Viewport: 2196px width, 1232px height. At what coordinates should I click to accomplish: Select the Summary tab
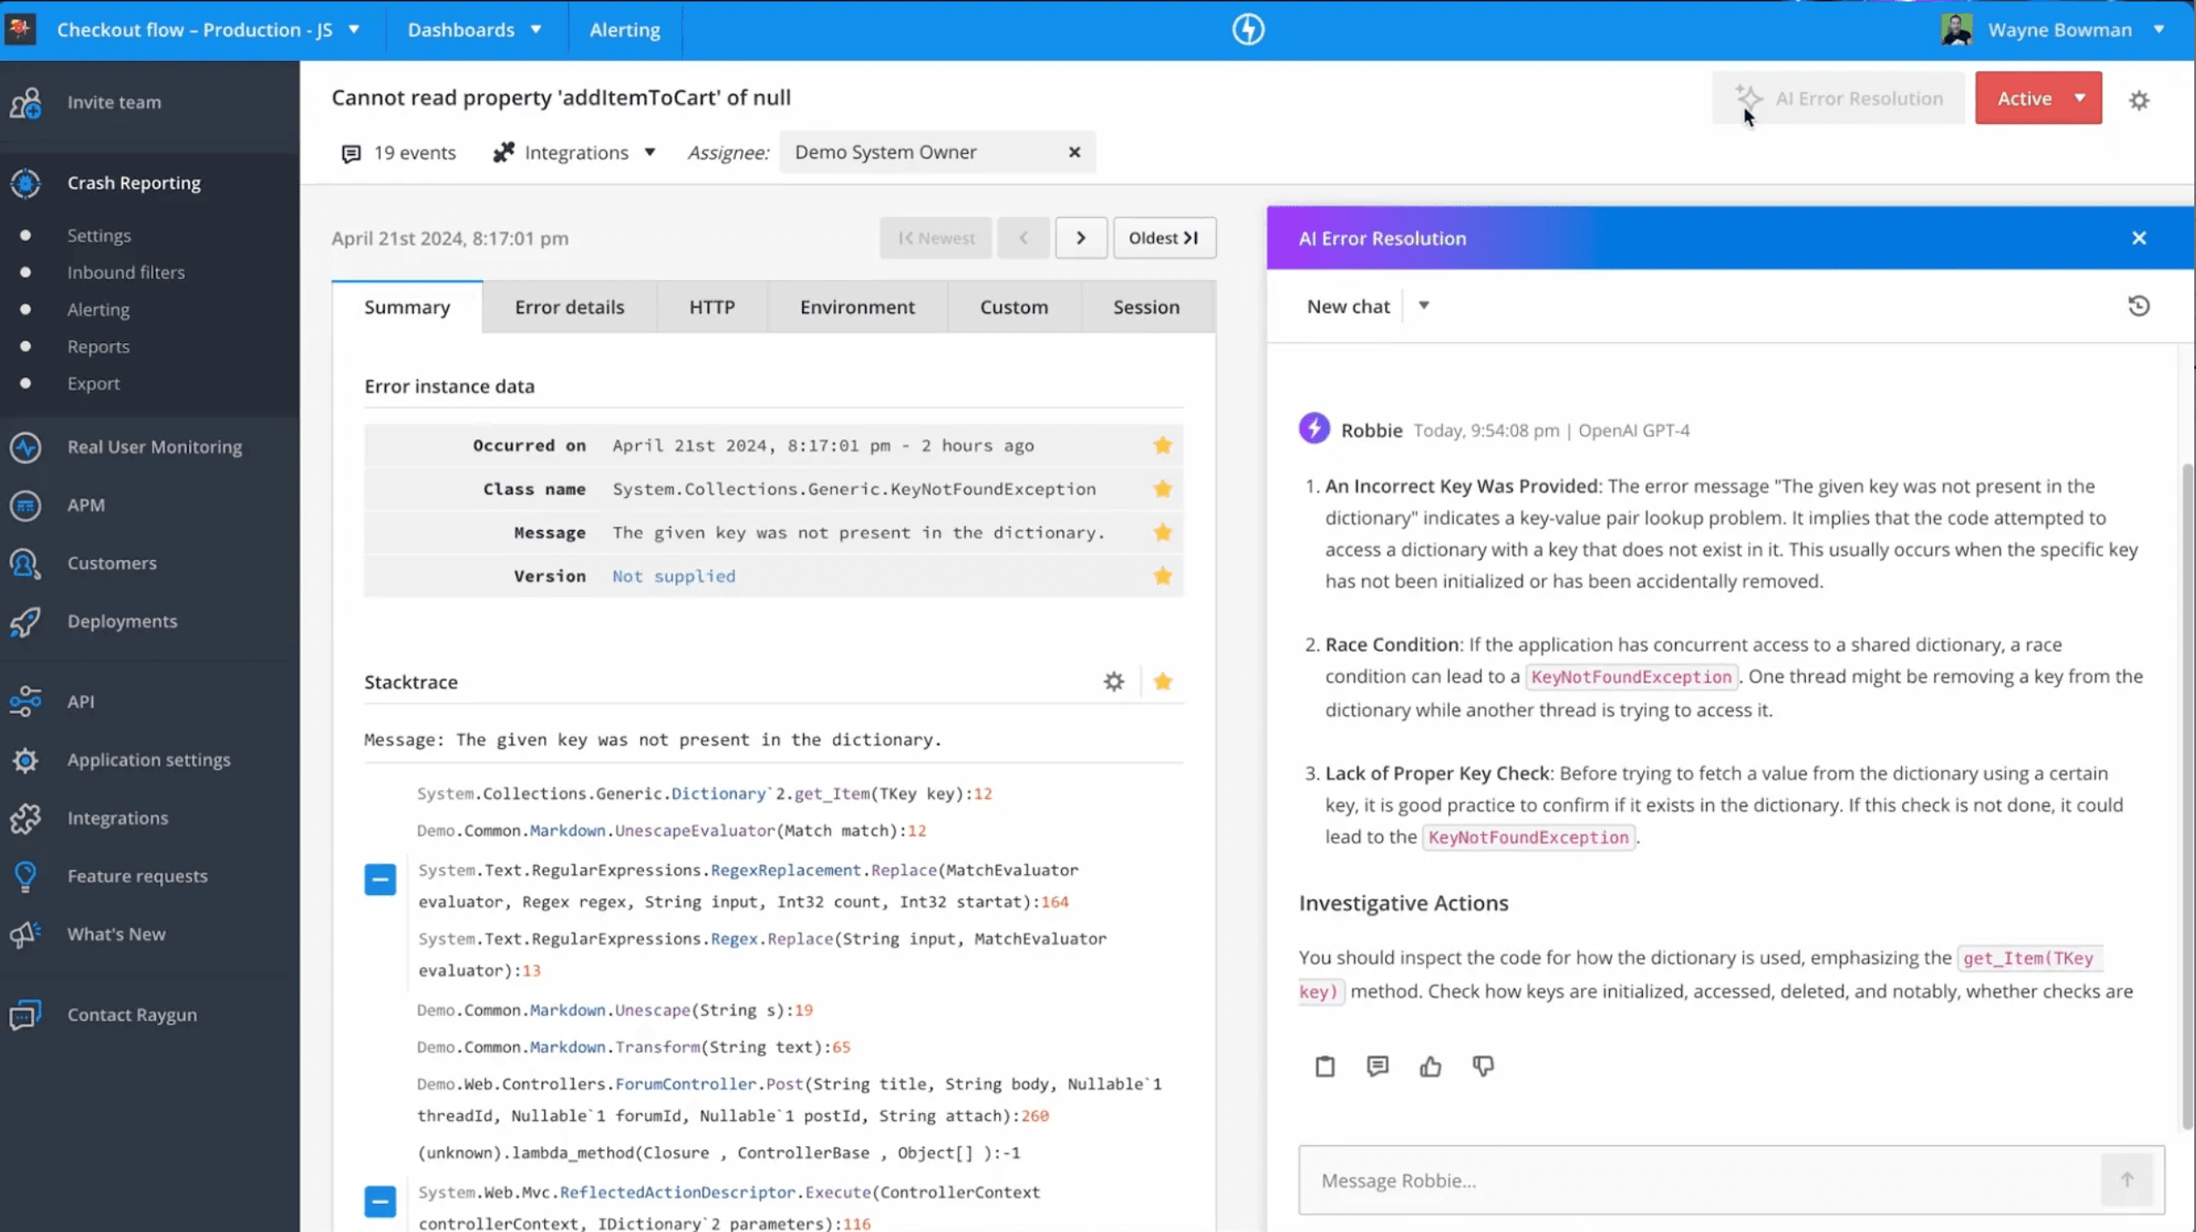(407, 307)
